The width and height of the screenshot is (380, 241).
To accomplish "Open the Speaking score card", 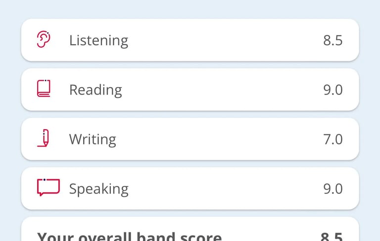I will coord(190,189).
